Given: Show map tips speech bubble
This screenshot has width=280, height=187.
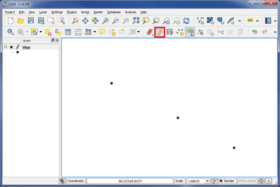Looking at the screenshot, I should [102, 32].
